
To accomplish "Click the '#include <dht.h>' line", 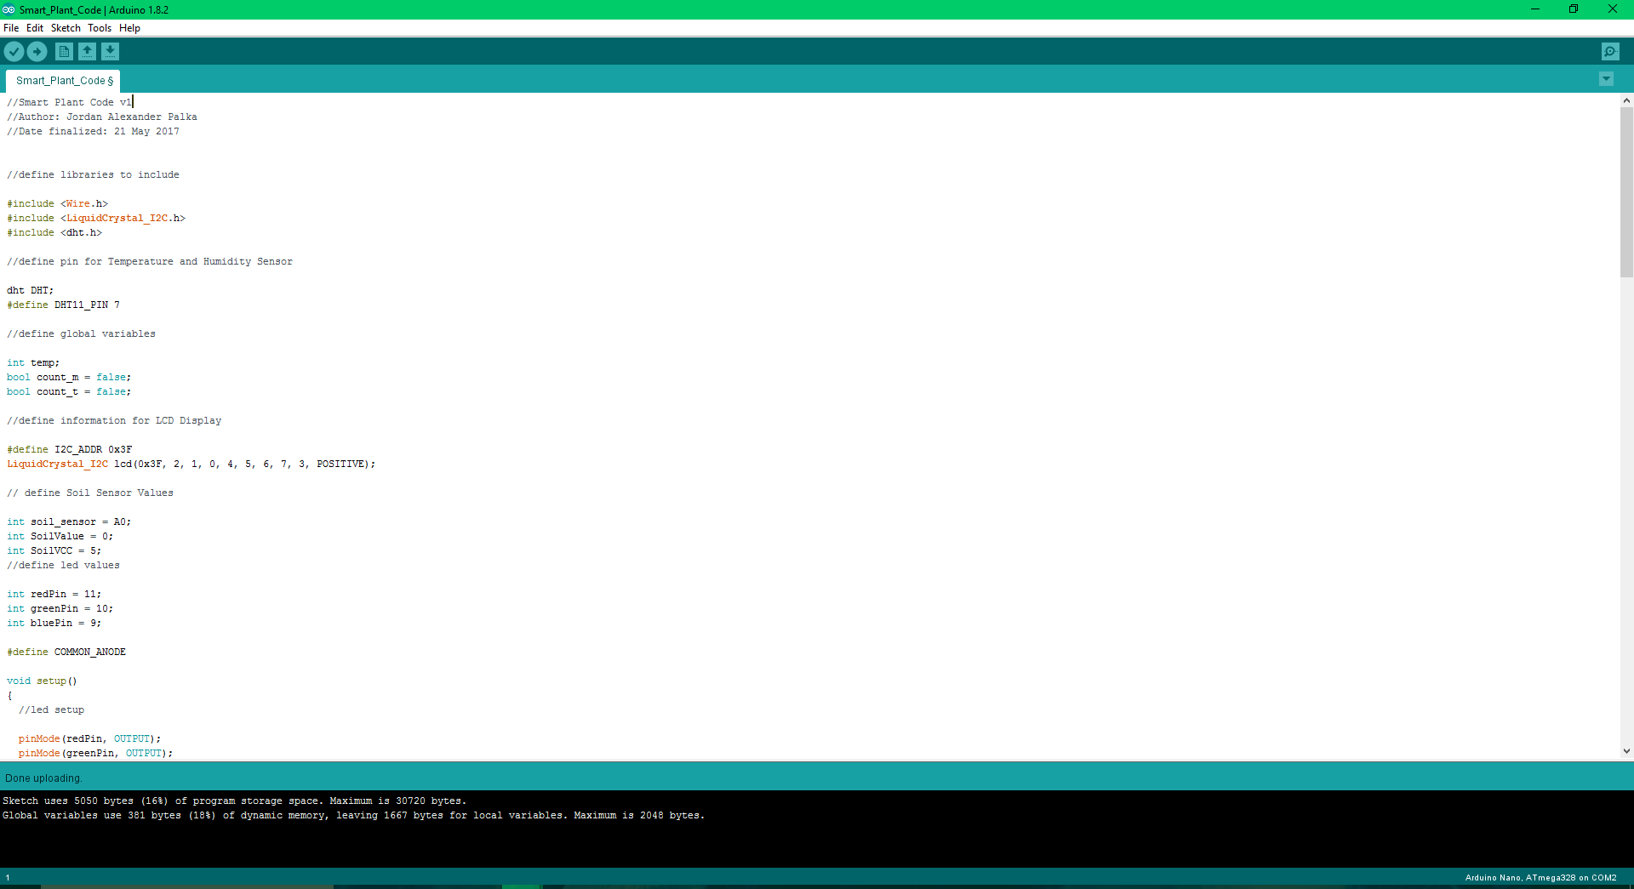I will 54,232.
